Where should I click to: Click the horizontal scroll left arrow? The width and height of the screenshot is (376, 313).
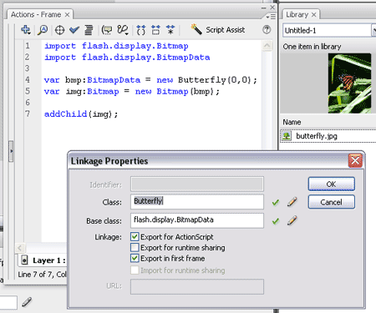pyautogui.click(x=20, y=248)
